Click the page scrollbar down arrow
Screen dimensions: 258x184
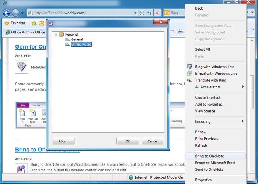click(x=252, y=170)
